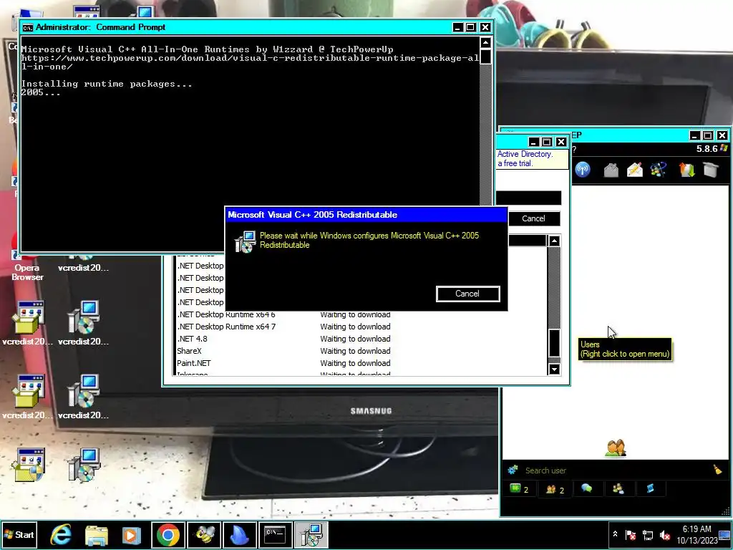Open settings gear beside Search user
The image size is (733, 550).
coord(513,470)
